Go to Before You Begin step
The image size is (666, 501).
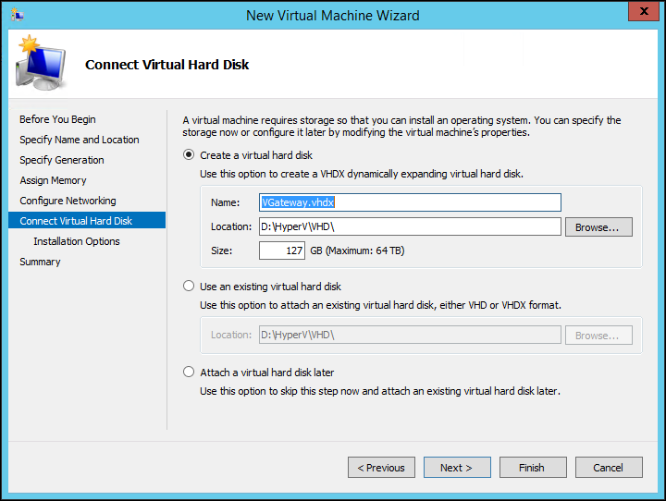(x=57, y=119)
